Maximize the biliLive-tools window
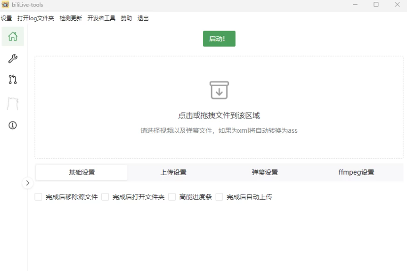 376,4
